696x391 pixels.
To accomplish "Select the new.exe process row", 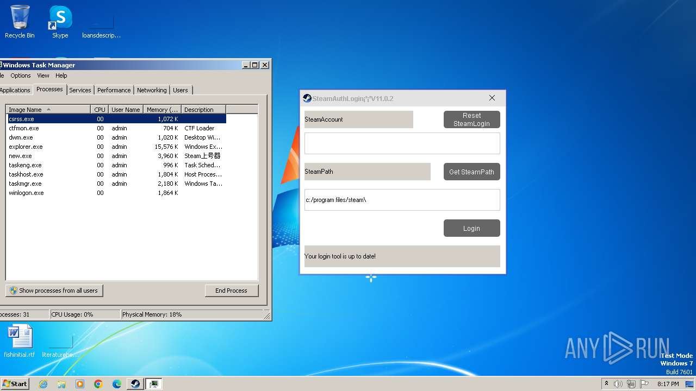I will click(x=116, y=156).
